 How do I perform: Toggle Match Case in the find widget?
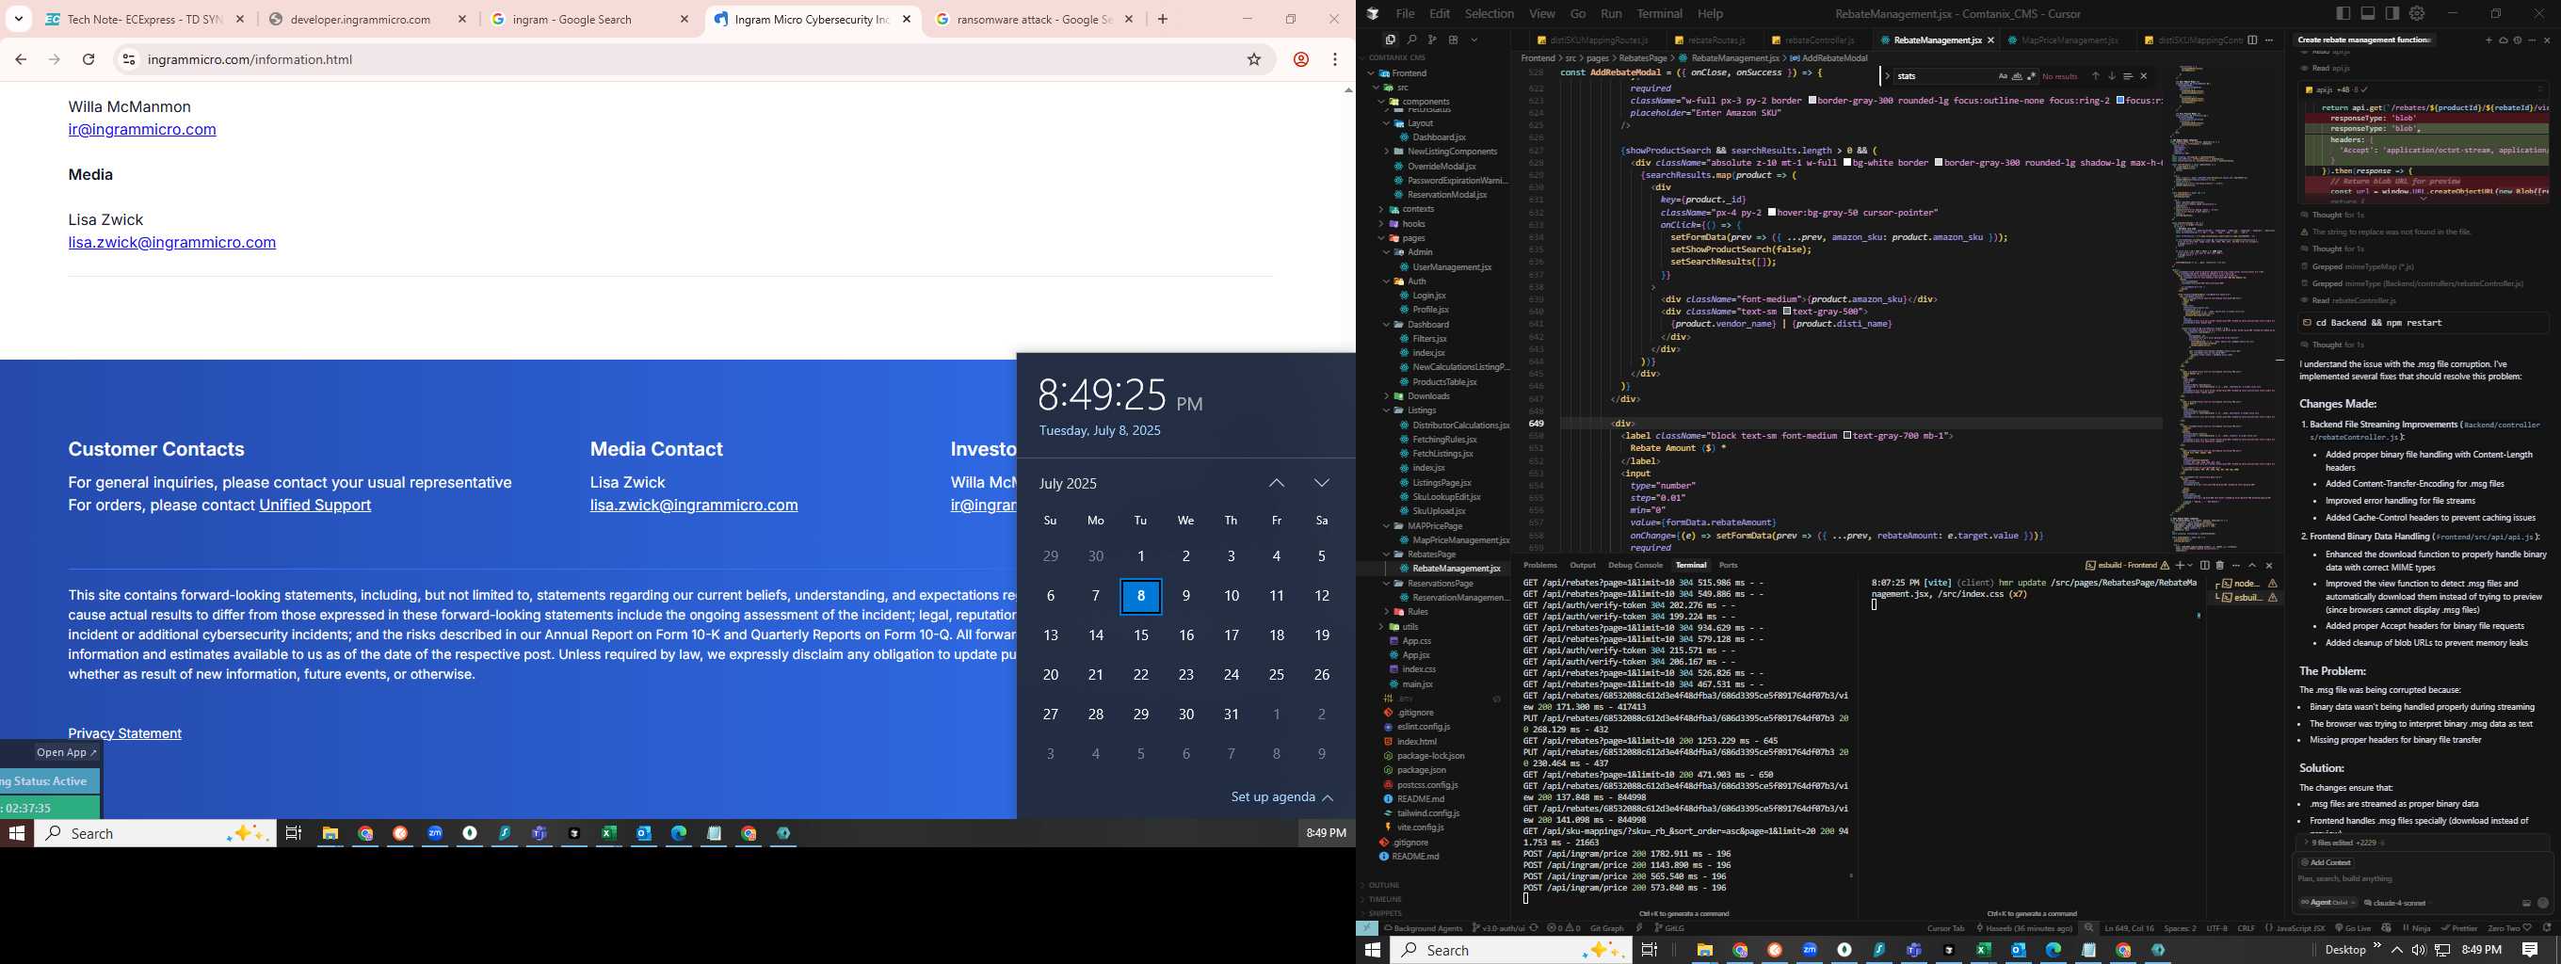point(2004,75)
